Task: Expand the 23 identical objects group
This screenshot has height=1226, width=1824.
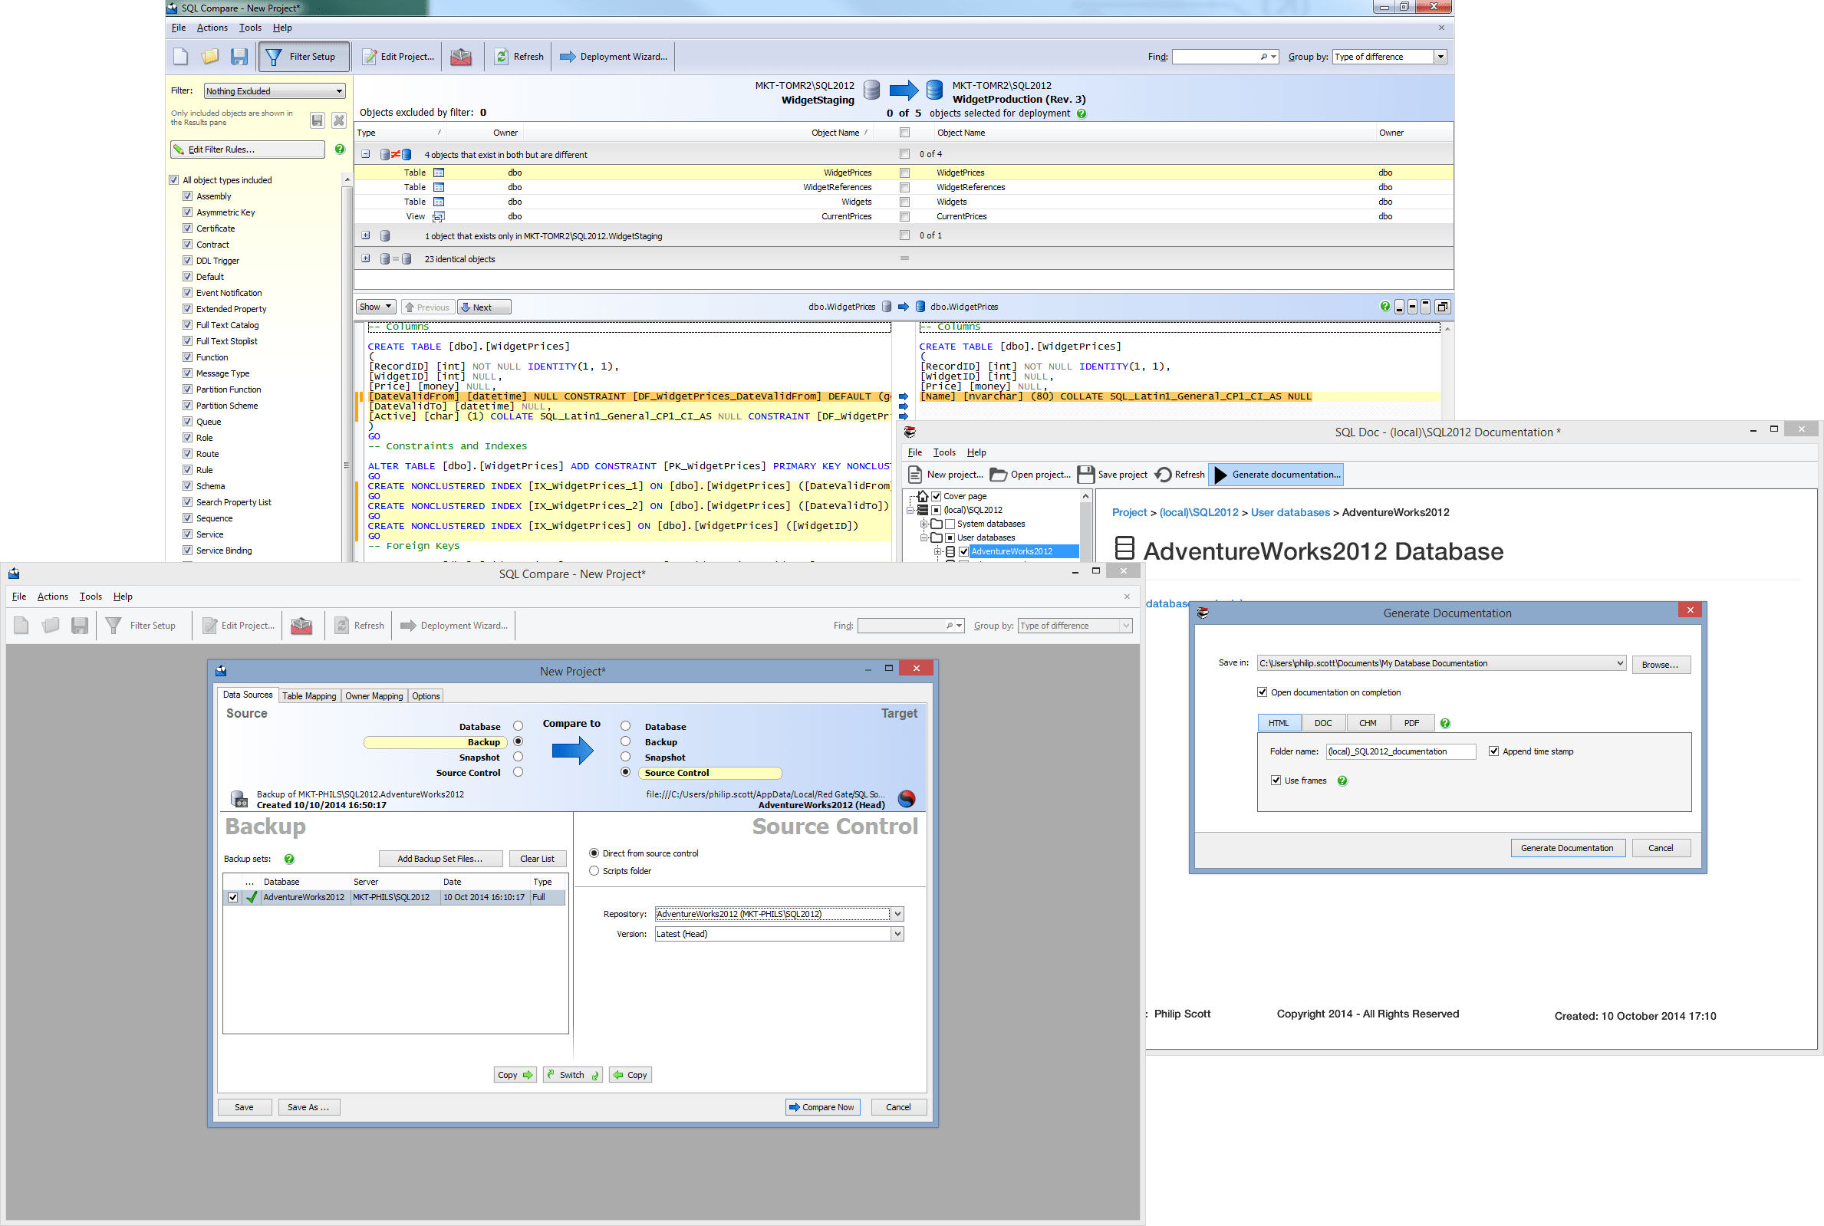Action: (x=366, y=258)
